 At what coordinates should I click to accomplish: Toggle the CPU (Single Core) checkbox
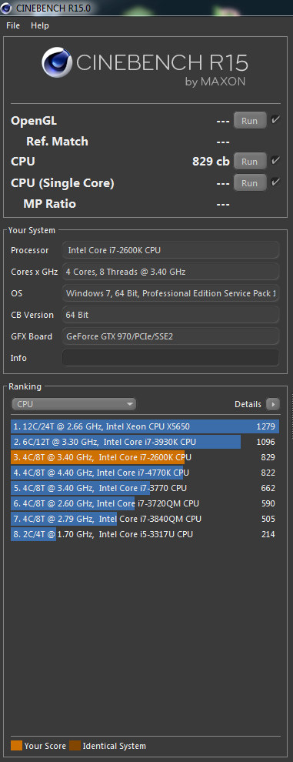tap(275, 182)
